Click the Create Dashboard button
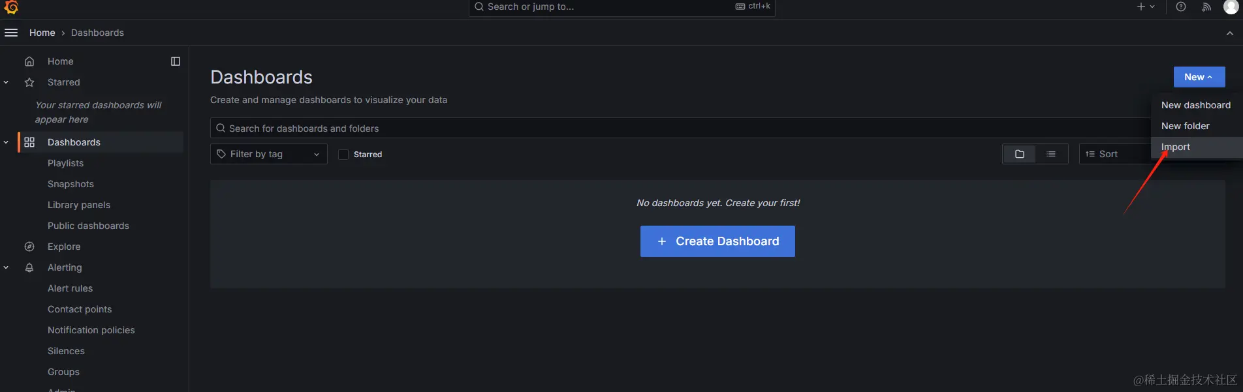 click(x=717, y=241)
